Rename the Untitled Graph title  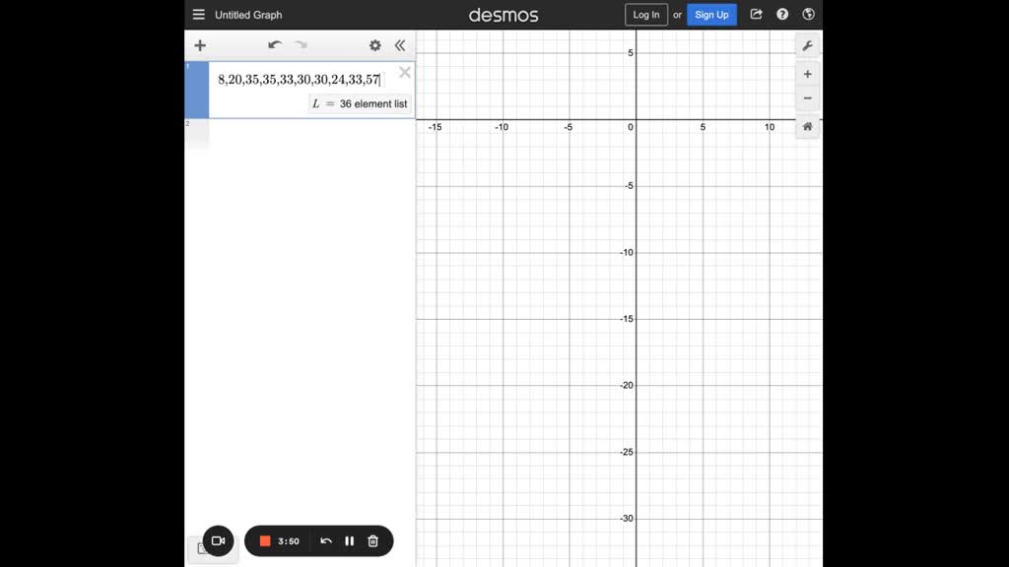point(248,15)
